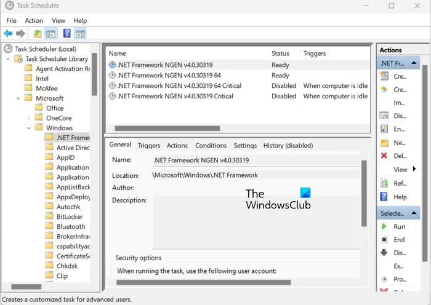431x305 pixels.
Task: Click the red X Del... folder icon
Action: [x=384, y=156]
